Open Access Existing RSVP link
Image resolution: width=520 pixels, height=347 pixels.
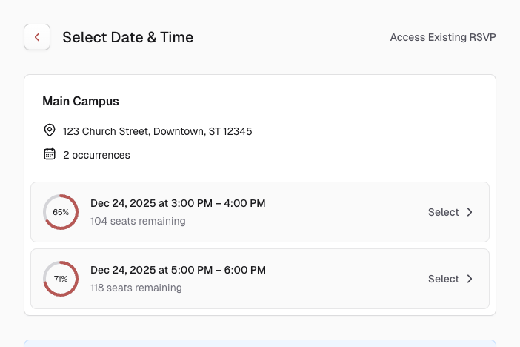pos(442,37)
